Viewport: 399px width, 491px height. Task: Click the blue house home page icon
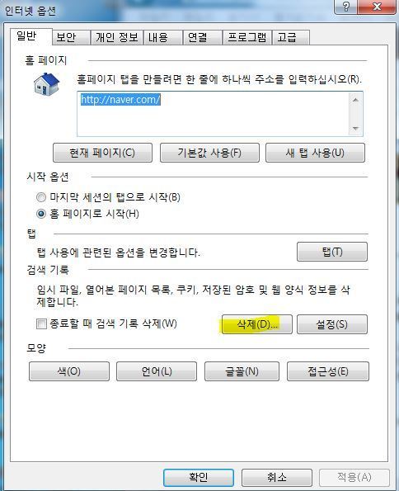46,83
